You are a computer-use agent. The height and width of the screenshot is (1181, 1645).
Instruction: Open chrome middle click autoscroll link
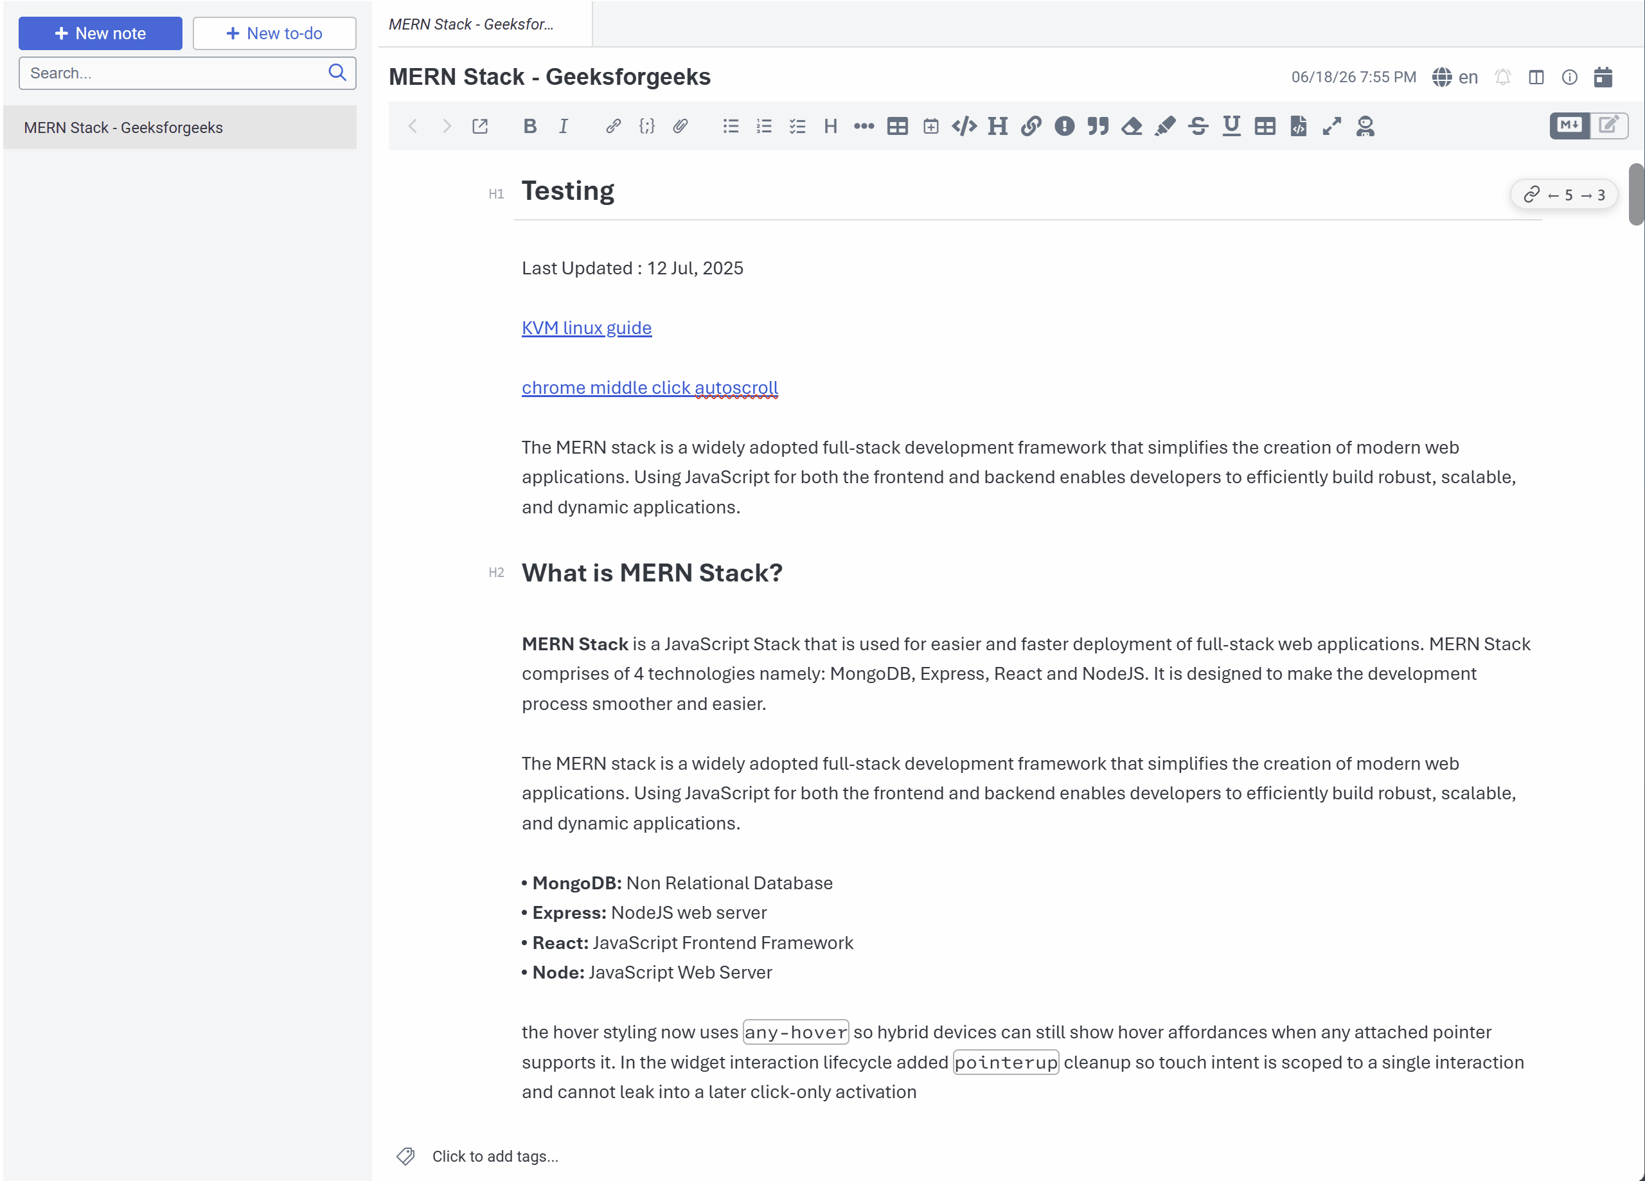tap(649, 387)
